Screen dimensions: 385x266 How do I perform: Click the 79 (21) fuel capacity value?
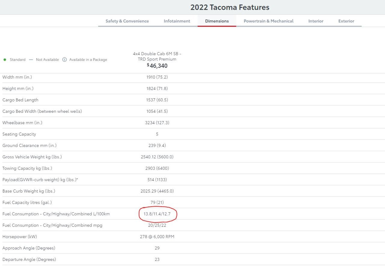157,202
